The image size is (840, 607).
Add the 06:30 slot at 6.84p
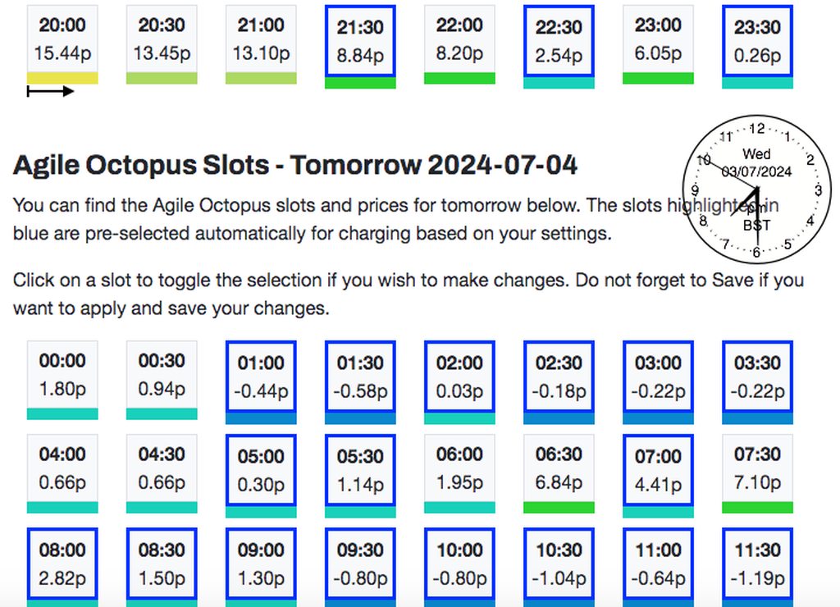559,468
